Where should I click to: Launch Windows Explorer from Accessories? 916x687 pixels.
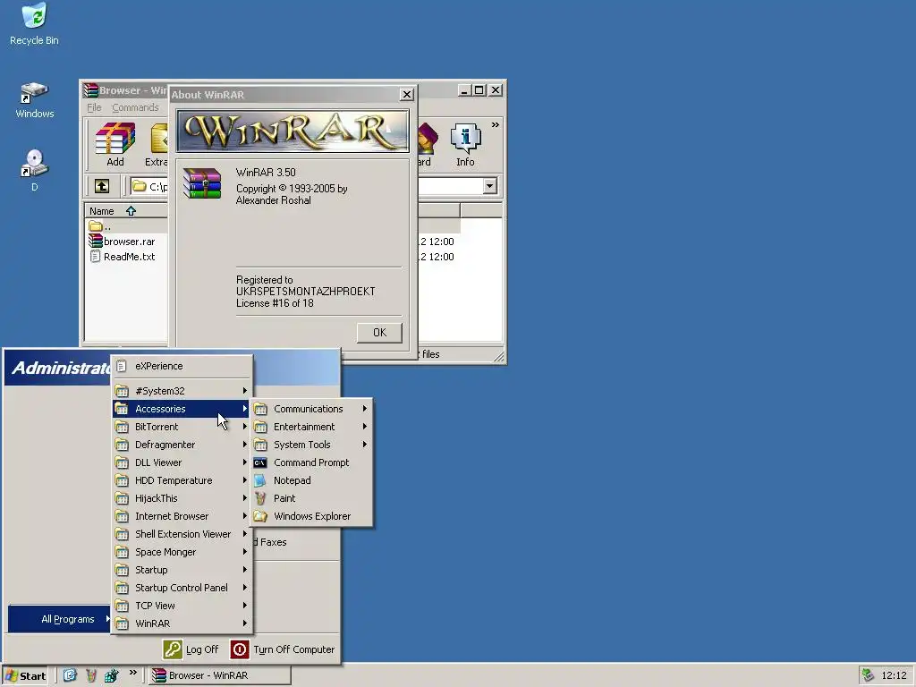click(311, 516)
